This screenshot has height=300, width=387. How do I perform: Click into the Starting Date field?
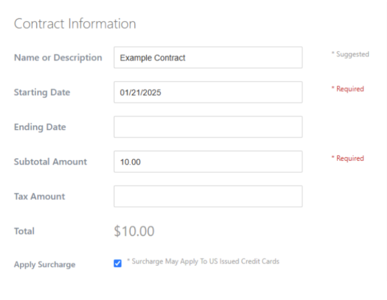tap(208, 92)
